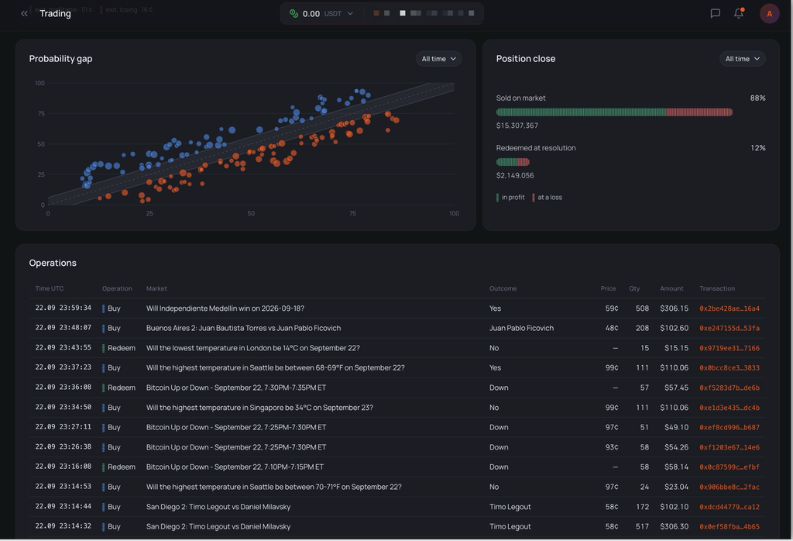Collapse sidebar using double-chevron icon

[24, 14]
